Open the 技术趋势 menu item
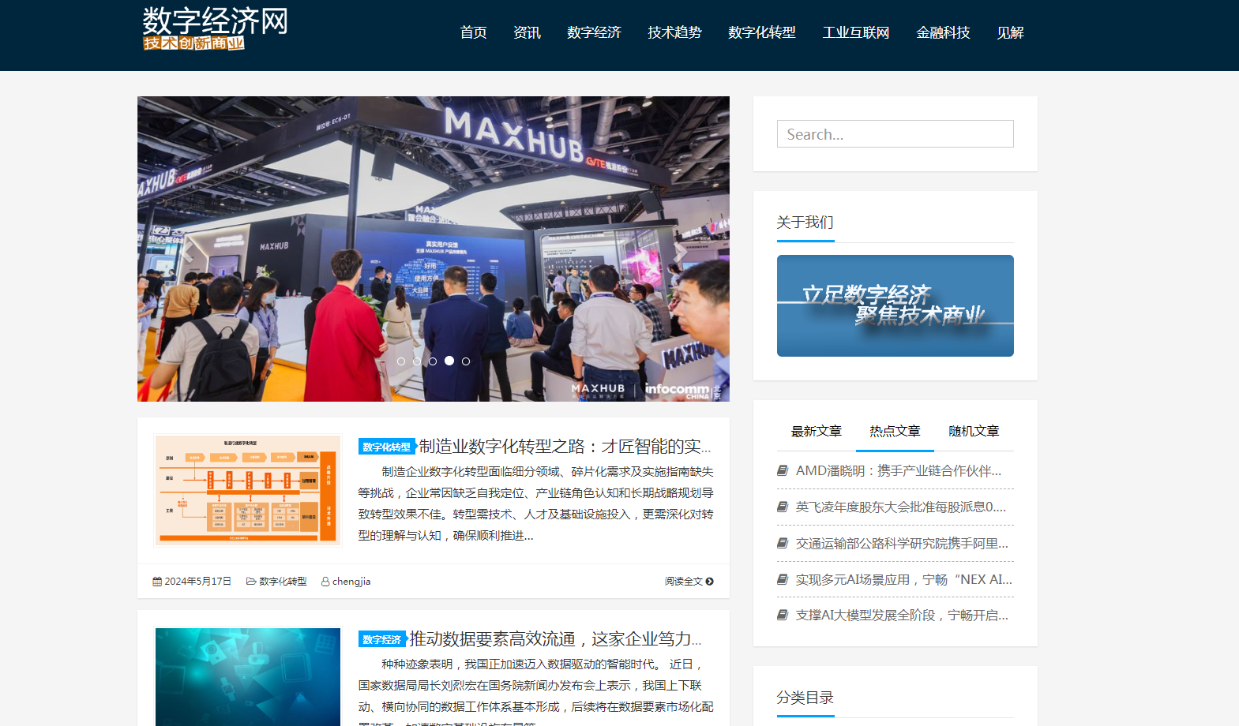The width and height of the screenshot is (1239, 726). tap(674, 32)
